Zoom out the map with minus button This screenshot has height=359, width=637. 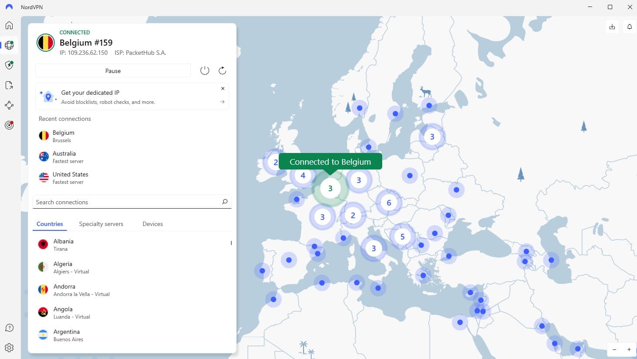pos(614,349)
